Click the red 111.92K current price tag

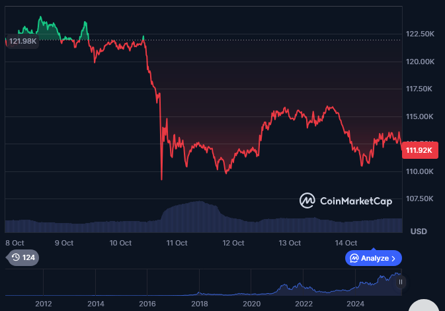[419, 150]
